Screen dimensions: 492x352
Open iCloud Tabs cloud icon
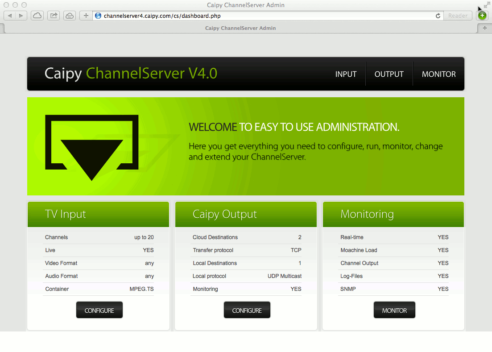[x=37, y=16]
